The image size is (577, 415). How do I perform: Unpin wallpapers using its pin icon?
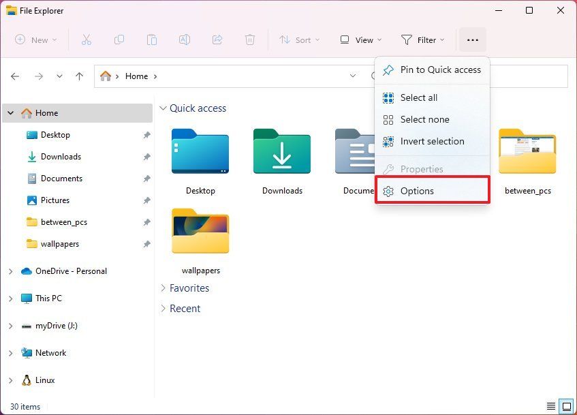[x=146, y=243]
